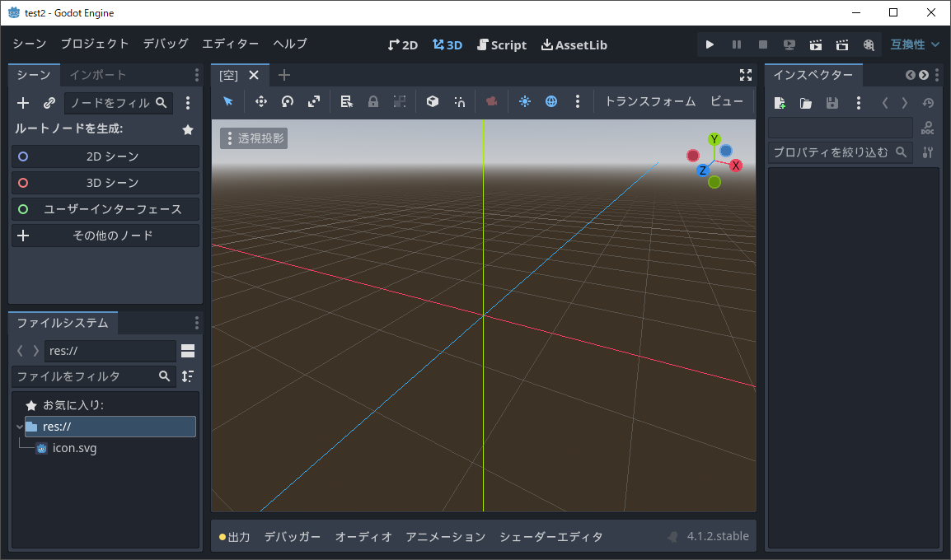951x560 pixels.
Task: Open FileSystem dock options dots
Action: click(x=196, y=323)
